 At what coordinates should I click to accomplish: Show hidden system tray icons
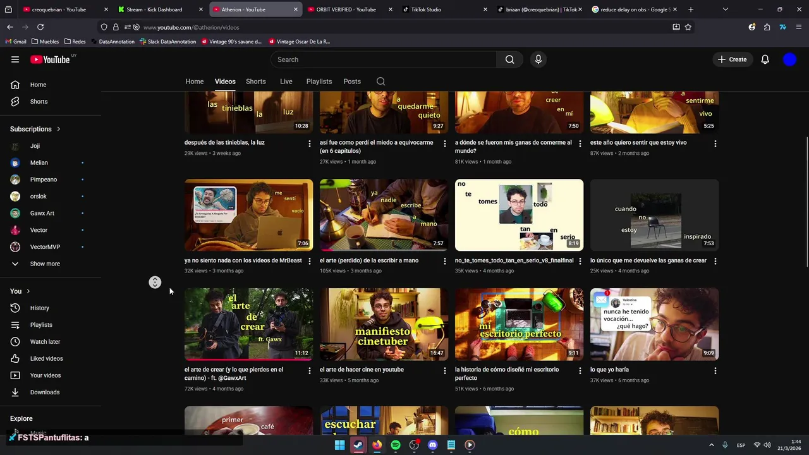click(x=711, y=445)
